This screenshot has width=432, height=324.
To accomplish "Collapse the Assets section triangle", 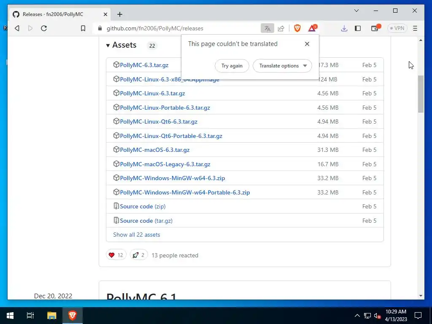I will pos(108,46).
